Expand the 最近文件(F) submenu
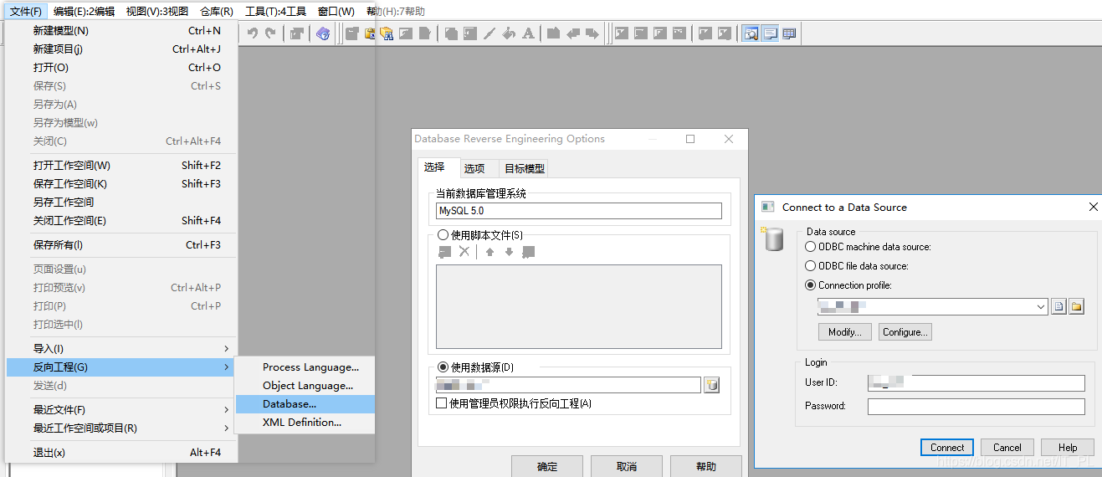Viewport: 1102px width, 477px height. point(122,409)
